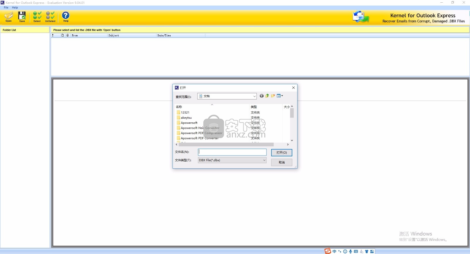Toggle the punctuation mode icon in IME bar
This screenshot has height=254, width=470.
(340, 251)
